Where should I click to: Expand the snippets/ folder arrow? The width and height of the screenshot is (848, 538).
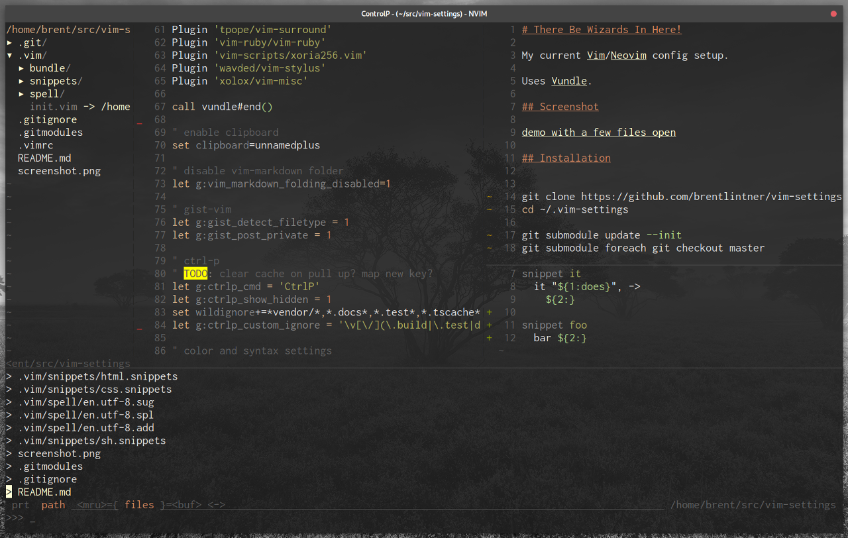coord(21,81)
